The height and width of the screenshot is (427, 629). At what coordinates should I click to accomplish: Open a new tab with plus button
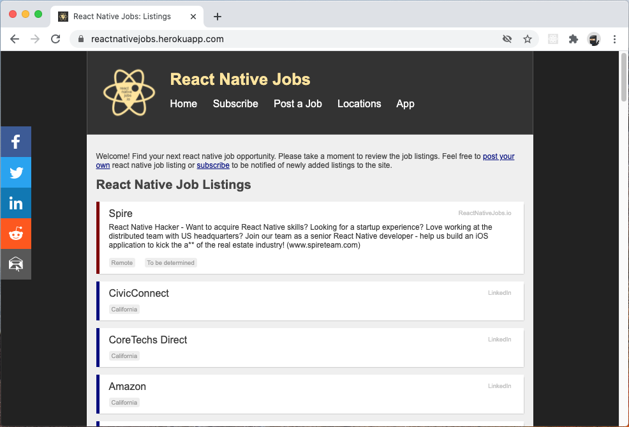pyautogui.click(x=218, y=17)
